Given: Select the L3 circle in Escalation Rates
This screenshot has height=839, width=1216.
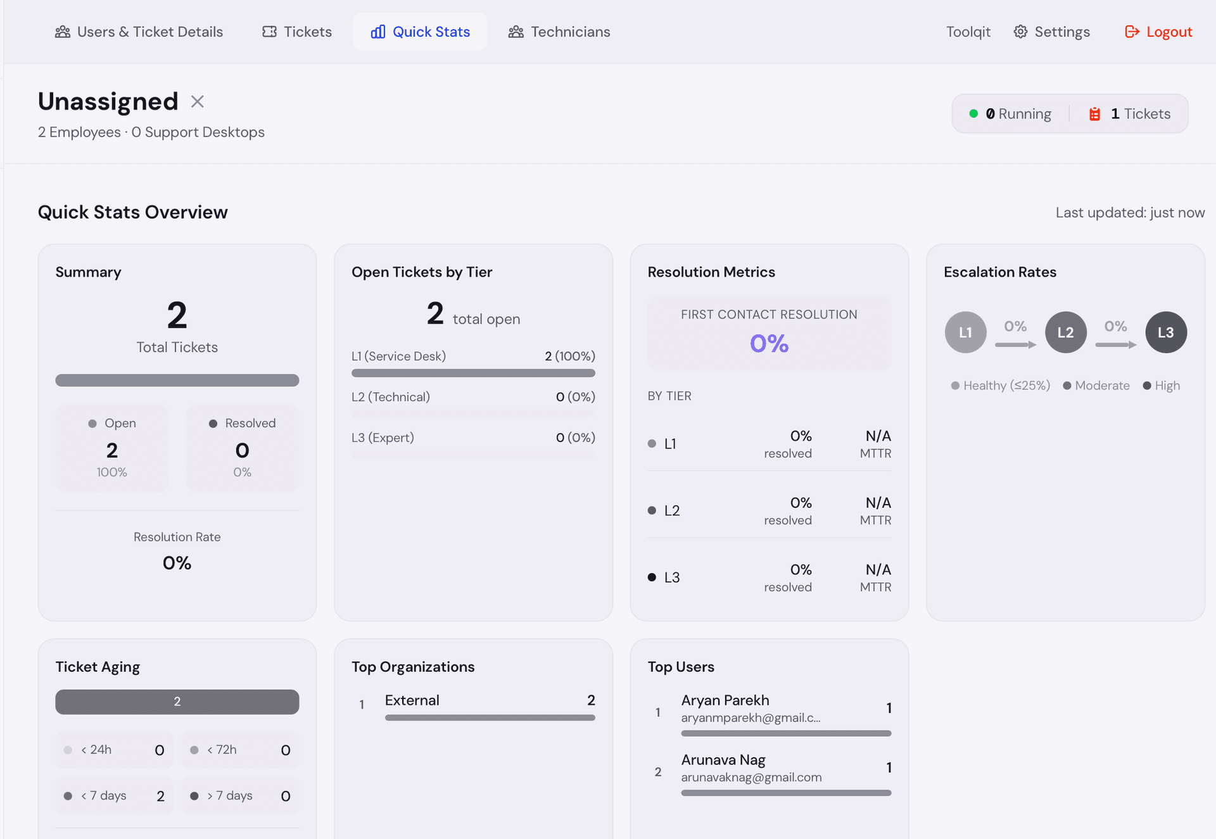Looking at the screenshot, I should tap(1166, 332).
